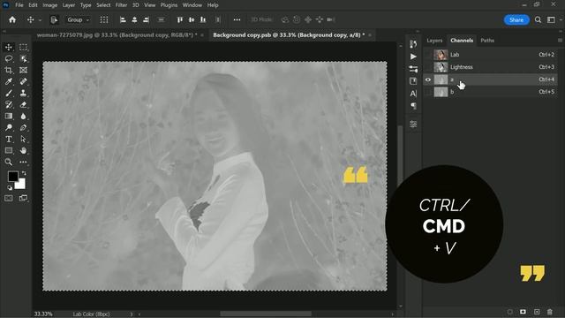
Task: Switch to the Paths tab
Action: (x=487, y=41)
